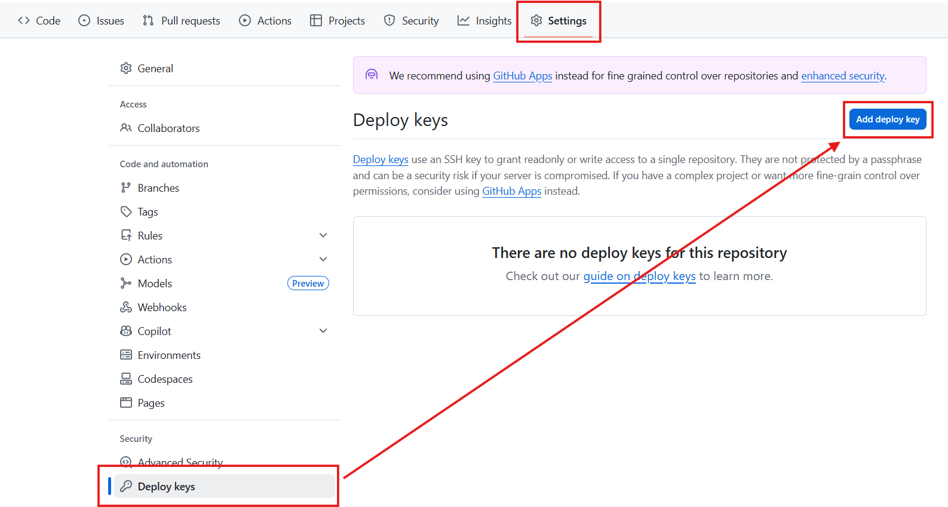
Task: Go to Codespaces settings
Action: tap(225, 379)
